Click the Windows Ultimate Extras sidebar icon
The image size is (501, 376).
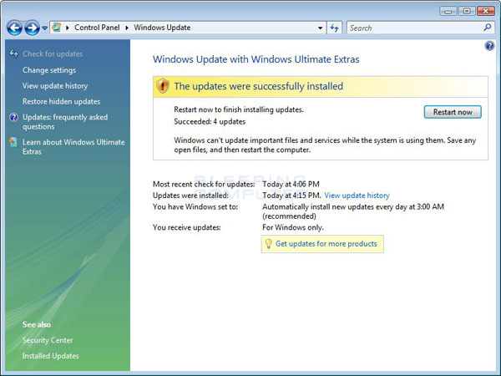[x=13, y=142]
